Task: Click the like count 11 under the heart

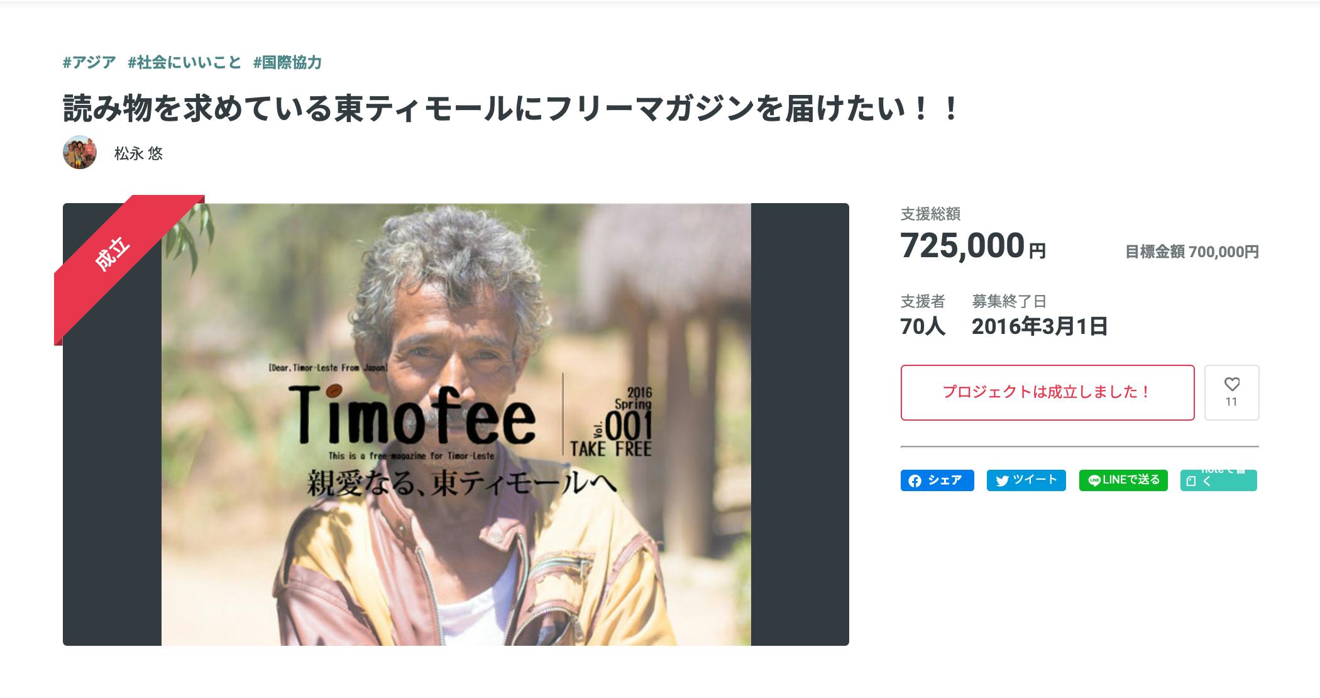Action: tap(1231, 402)
